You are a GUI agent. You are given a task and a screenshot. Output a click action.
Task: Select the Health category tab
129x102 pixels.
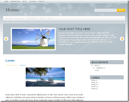pyautogui.click(x=50, y=18)
